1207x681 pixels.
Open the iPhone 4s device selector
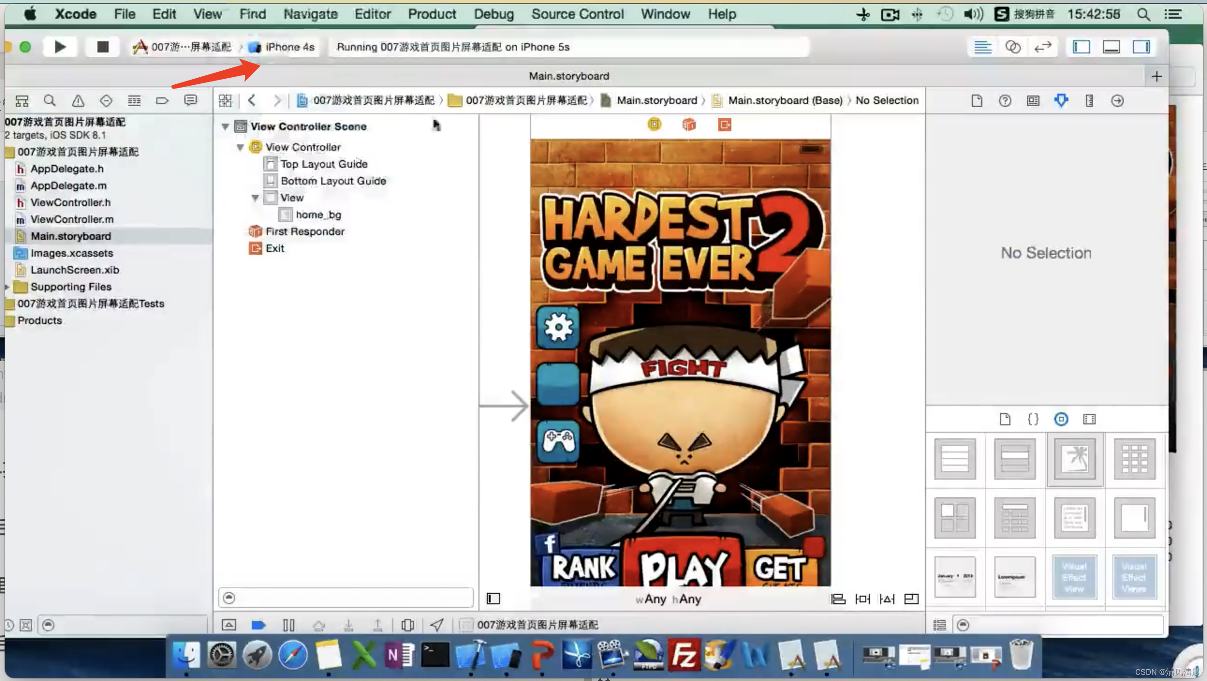[x=281, y=47]
